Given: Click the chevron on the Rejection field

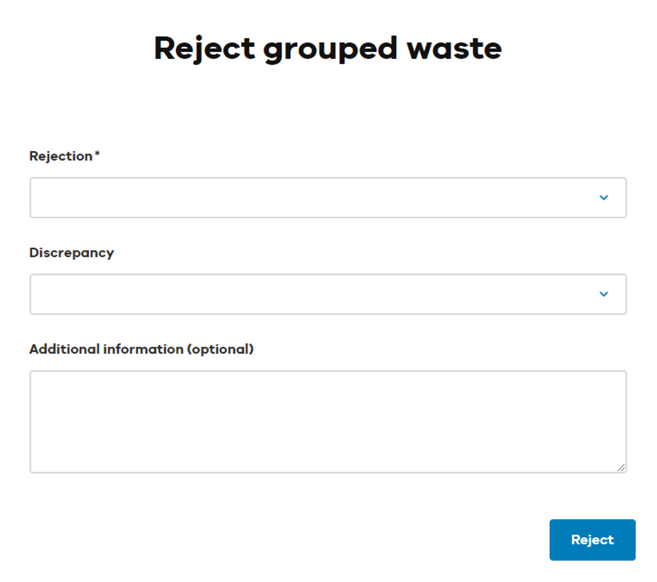Looking at the screenshot, I should 604,197.
